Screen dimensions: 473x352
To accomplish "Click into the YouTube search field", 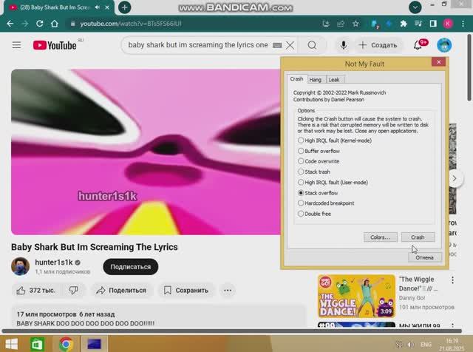I will pyautogui.click(x=197, y=45).
